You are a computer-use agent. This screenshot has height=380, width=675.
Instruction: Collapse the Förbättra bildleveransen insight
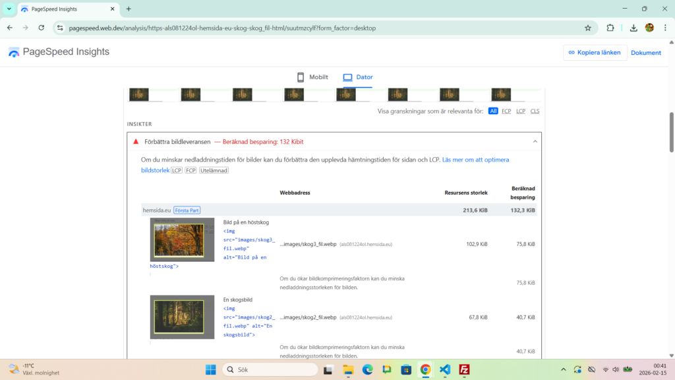point(534,141)
